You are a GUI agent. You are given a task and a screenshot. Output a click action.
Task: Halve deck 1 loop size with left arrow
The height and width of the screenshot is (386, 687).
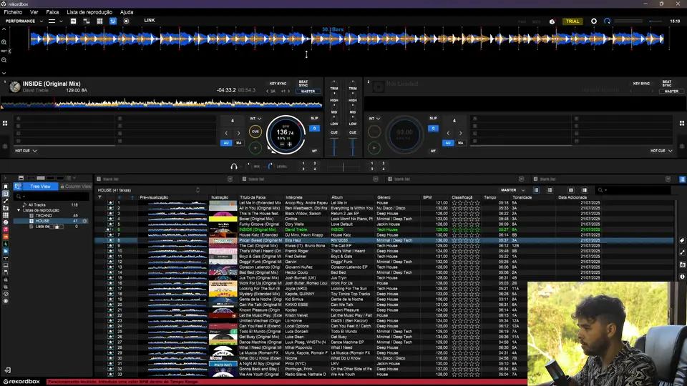click(226, 133)
